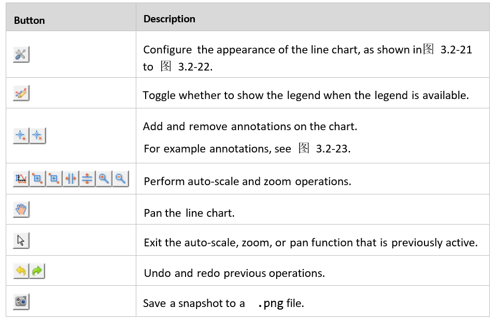Toggle the legend display button
Viewport: 495px width, 321px height.
pyautogui.click(x=21, y=93)
